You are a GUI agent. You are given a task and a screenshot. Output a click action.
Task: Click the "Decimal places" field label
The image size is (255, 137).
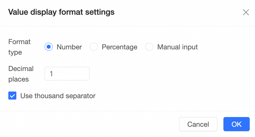pos(21,74)
